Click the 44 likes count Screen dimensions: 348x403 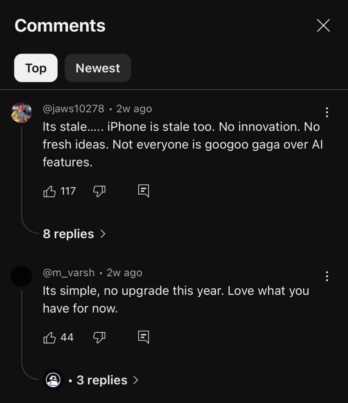point(67,337)
